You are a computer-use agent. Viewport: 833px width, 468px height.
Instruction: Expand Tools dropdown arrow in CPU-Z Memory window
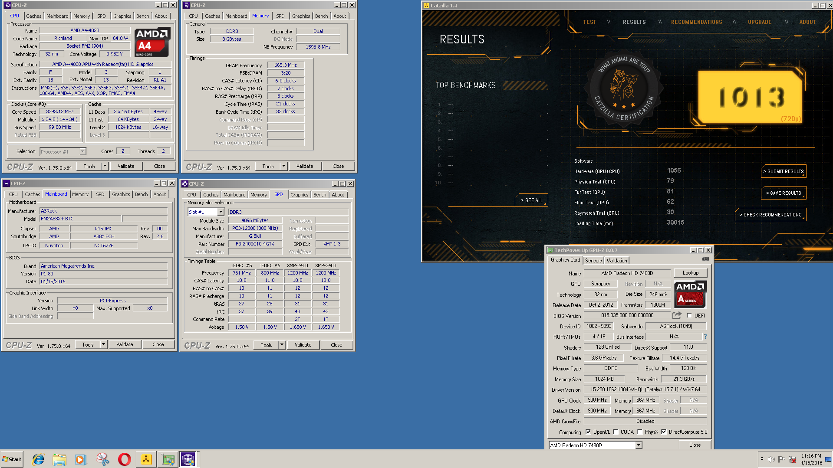click(283, 166)
